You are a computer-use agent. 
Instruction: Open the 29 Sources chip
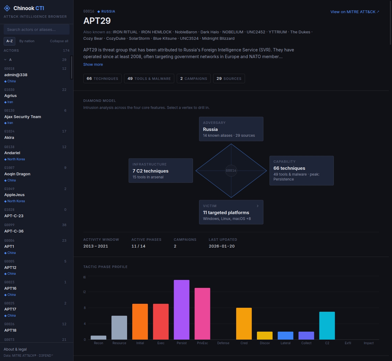coord(229,79)
